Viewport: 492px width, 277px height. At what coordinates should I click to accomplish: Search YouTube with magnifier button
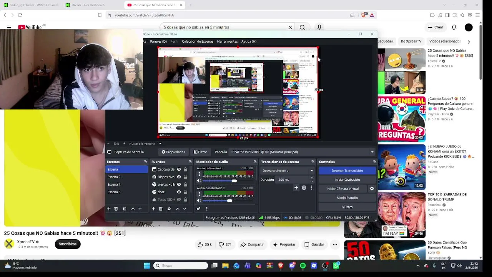point(302,27)
